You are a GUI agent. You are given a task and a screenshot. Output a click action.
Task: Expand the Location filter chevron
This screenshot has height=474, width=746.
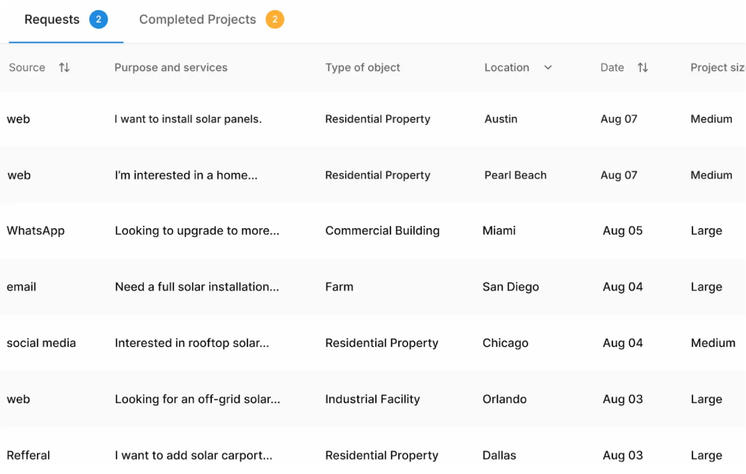[548, 68]
